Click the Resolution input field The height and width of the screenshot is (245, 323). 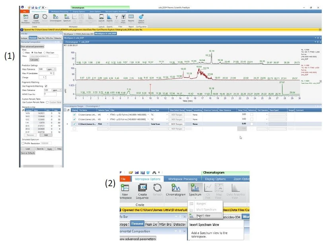click(46, 143)
